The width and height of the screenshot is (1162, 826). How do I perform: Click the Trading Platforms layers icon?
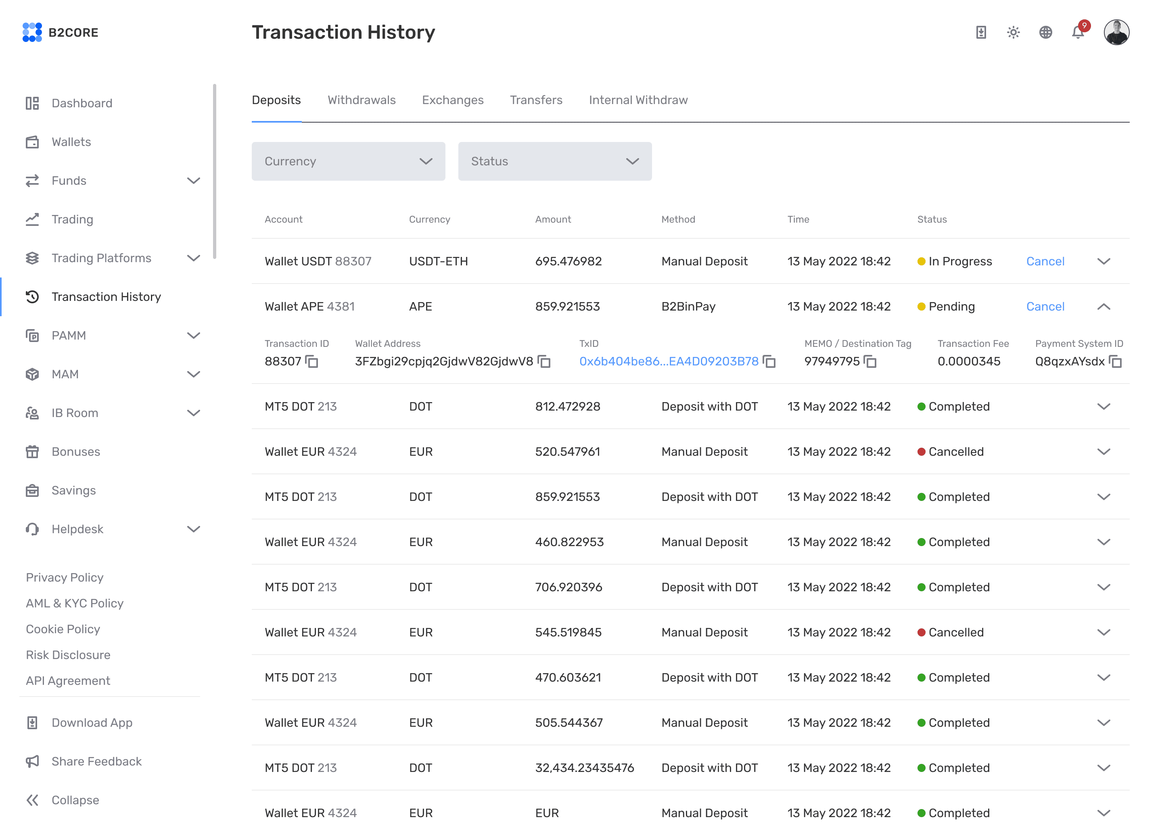point(32,258)
